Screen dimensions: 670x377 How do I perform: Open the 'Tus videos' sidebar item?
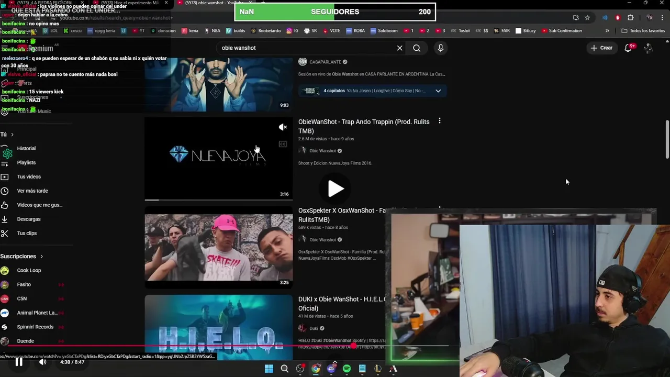tap(29, 176)
